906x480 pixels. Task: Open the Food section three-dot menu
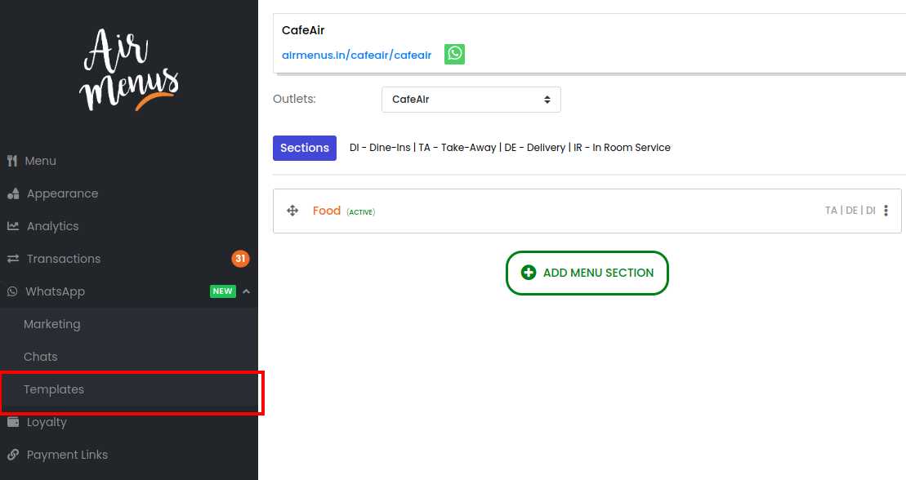tap(886, 211)
